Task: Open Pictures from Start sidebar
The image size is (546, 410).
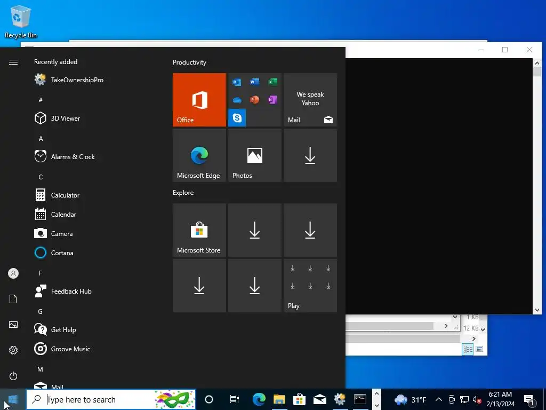Action: pyautogui.click(x=13, y=325)
